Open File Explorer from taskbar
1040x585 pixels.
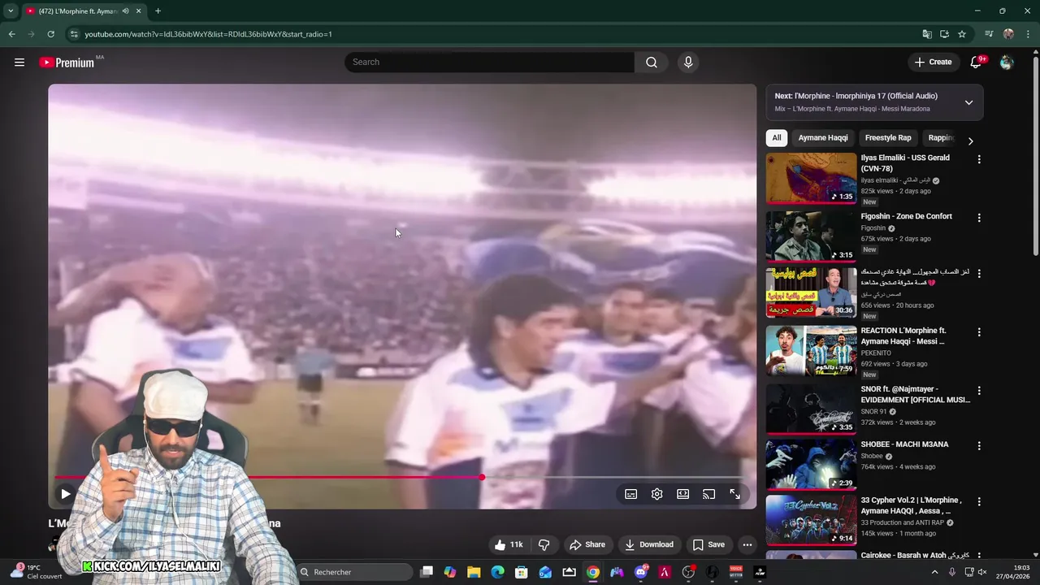pyautogui.click(x=474, y=572)
